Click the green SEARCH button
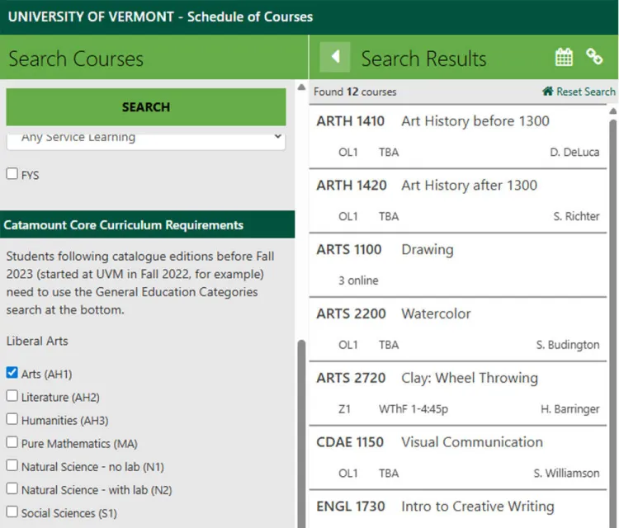Viewport: 619px width, 528px height. click(x=146, y=107)
